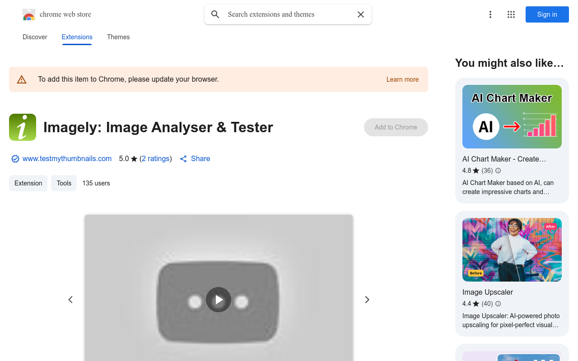Show the previous screenshot with the left arrow
The height and width of the screenshot is (361, 578).
(70, 300)
